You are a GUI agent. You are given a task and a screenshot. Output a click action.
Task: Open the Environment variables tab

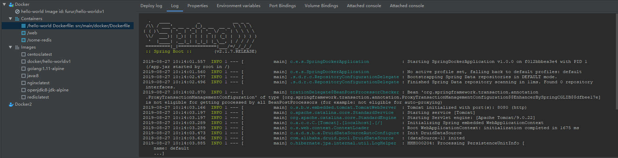pyautogui.click(x=239, y=6)
